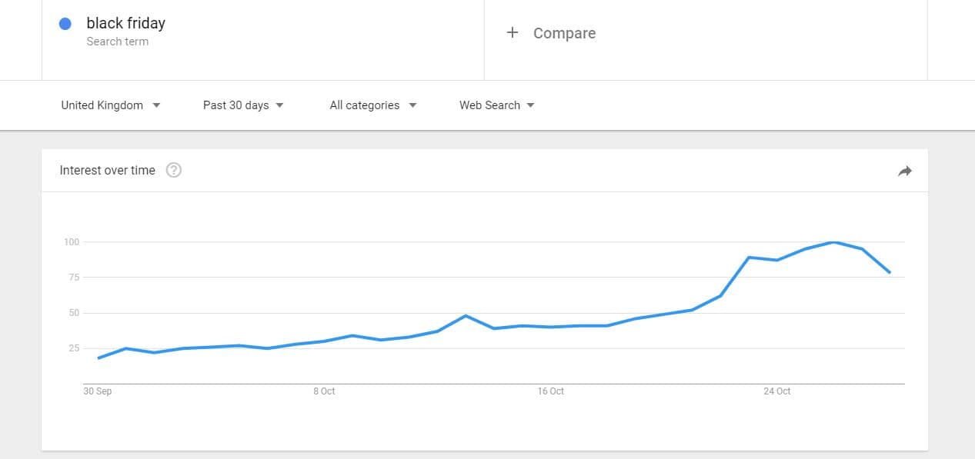Click the Search term label
The width and height of the screenshot is (975, 459).
click(x=117, y=42)
